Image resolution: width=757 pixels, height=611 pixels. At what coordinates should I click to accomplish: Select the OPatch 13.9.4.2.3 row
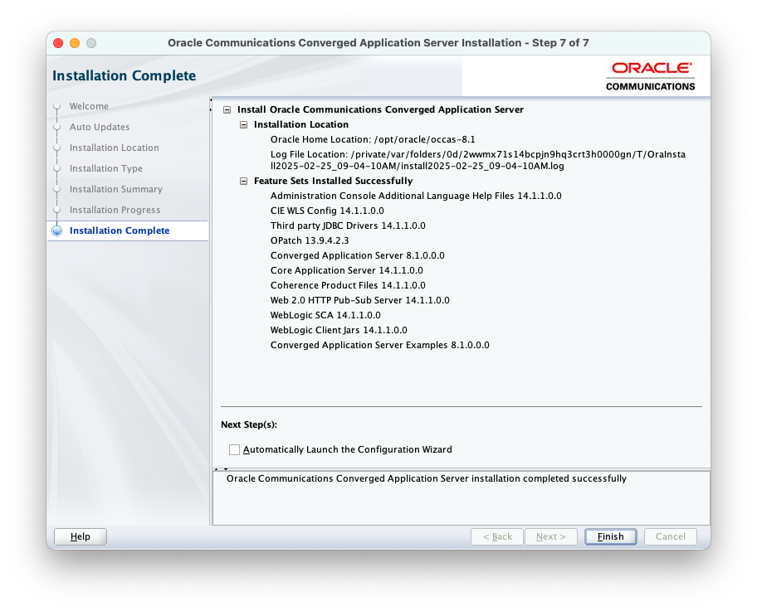point(310,240)
